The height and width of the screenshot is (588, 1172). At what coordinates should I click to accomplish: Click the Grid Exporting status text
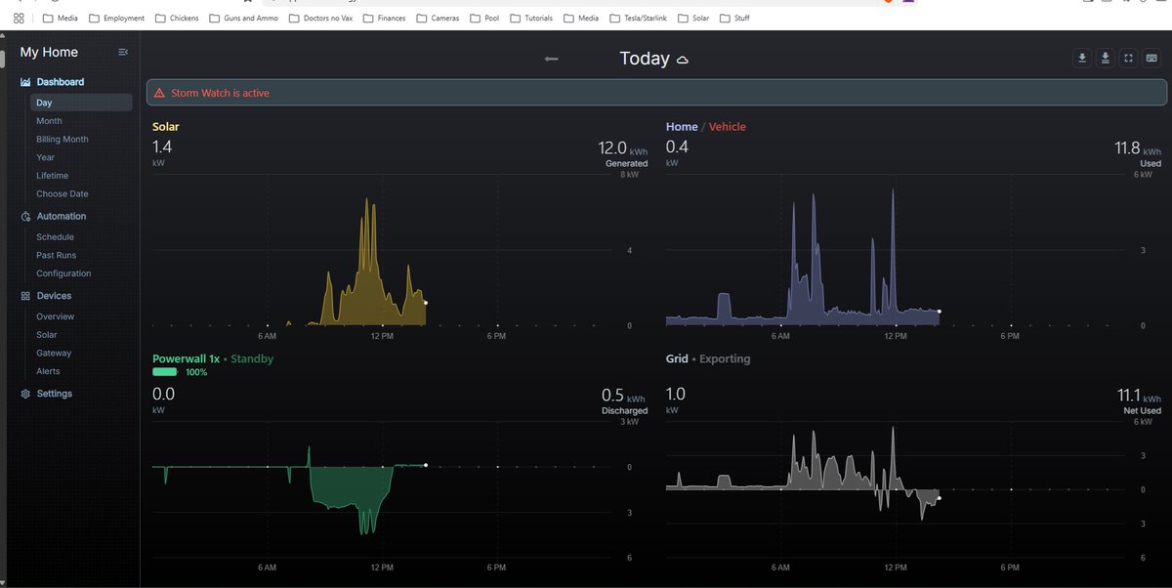pyautogui.click(x=725, y=358)
